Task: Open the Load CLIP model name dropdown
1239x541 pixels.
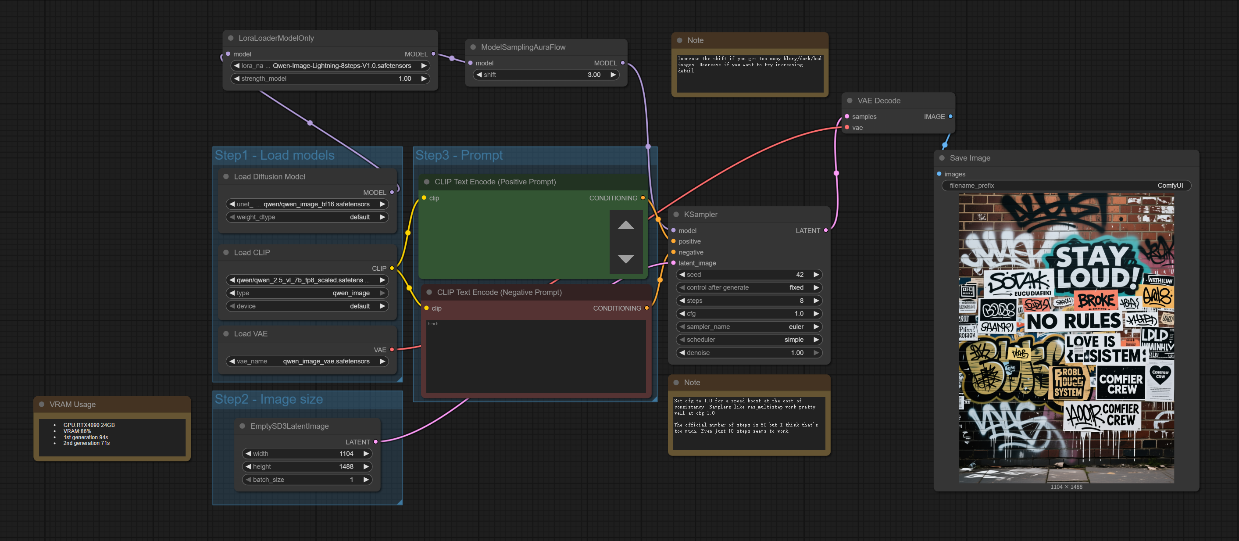Action: tap(307, 280)
